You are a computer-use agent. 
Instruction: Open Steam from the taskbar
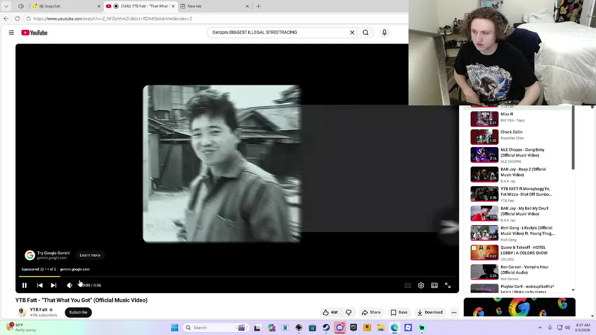pos(326,328)
